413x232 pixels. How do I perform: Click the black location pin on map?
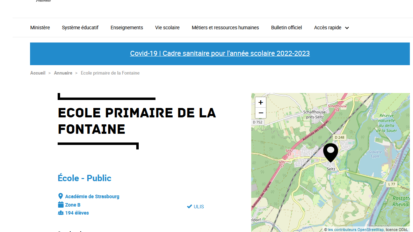point(330,152)
